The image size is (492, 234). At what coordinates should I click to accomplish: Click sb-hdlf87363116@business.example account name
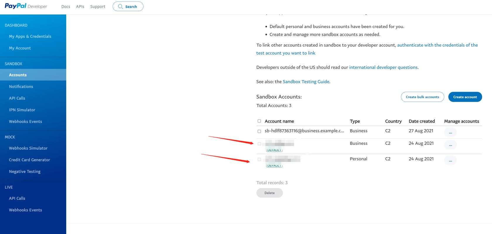(x=304, y=131)
